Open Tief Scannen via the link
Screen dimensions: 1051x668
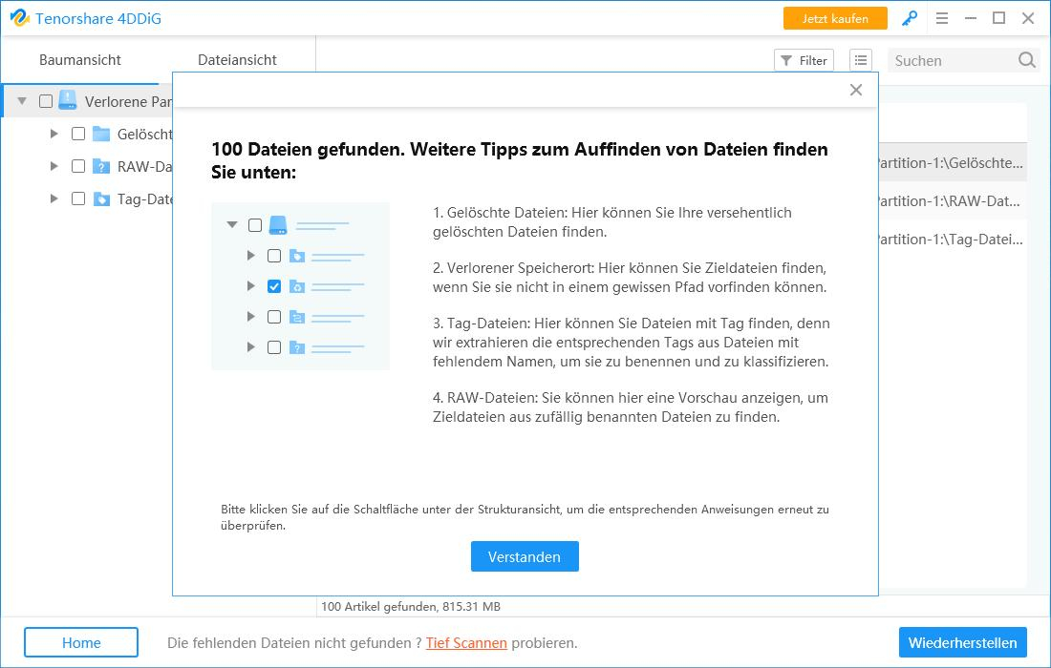tap(465, 643)
